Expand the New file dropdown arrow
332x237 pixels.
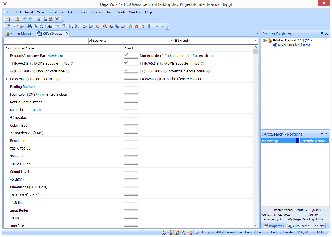[12, 19]
